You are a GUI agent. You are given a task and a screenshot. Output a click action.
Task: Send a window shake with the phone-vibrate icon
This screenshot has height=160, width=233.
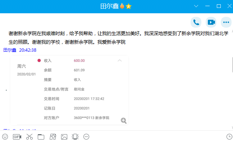75,137
